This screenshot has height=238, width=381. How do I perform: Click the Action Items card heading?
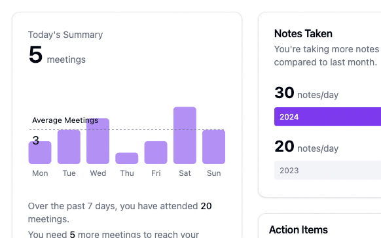click(299, 229)
